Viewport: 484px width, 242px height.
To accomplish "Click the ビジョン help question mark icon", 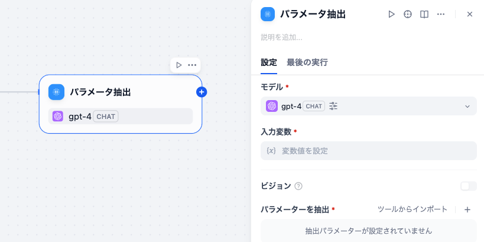I will click(298, 186).
